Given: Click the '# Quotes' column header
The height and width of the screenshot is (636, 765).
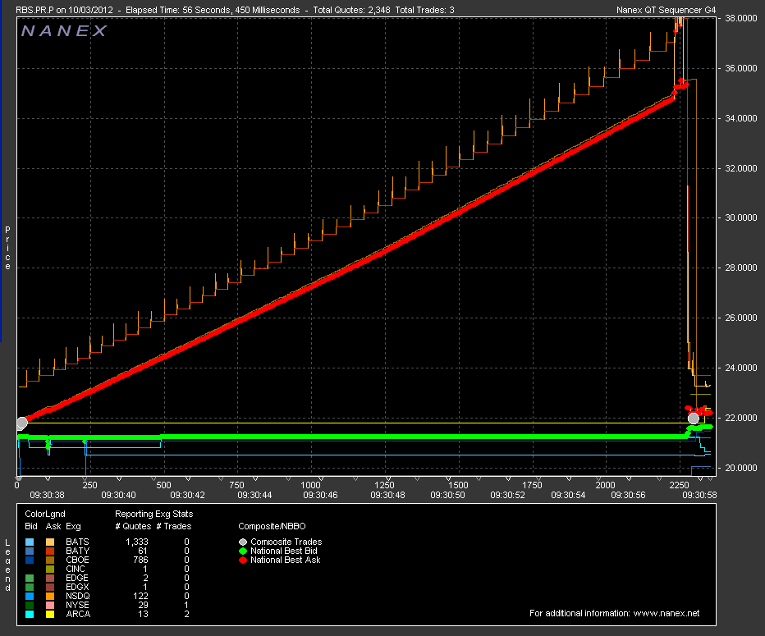Looking at the screenshot, I should pos(133,526).
